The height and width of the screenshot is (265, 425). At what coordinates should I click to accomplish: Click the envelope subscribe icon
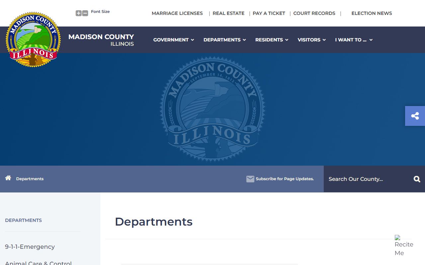coord(250,179)
